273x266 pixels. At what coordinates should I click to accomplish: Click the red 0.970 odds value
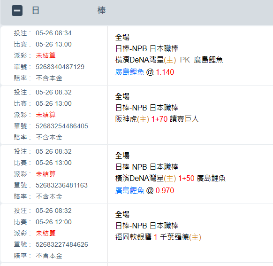pyautogui.click(x=165, y=190)
